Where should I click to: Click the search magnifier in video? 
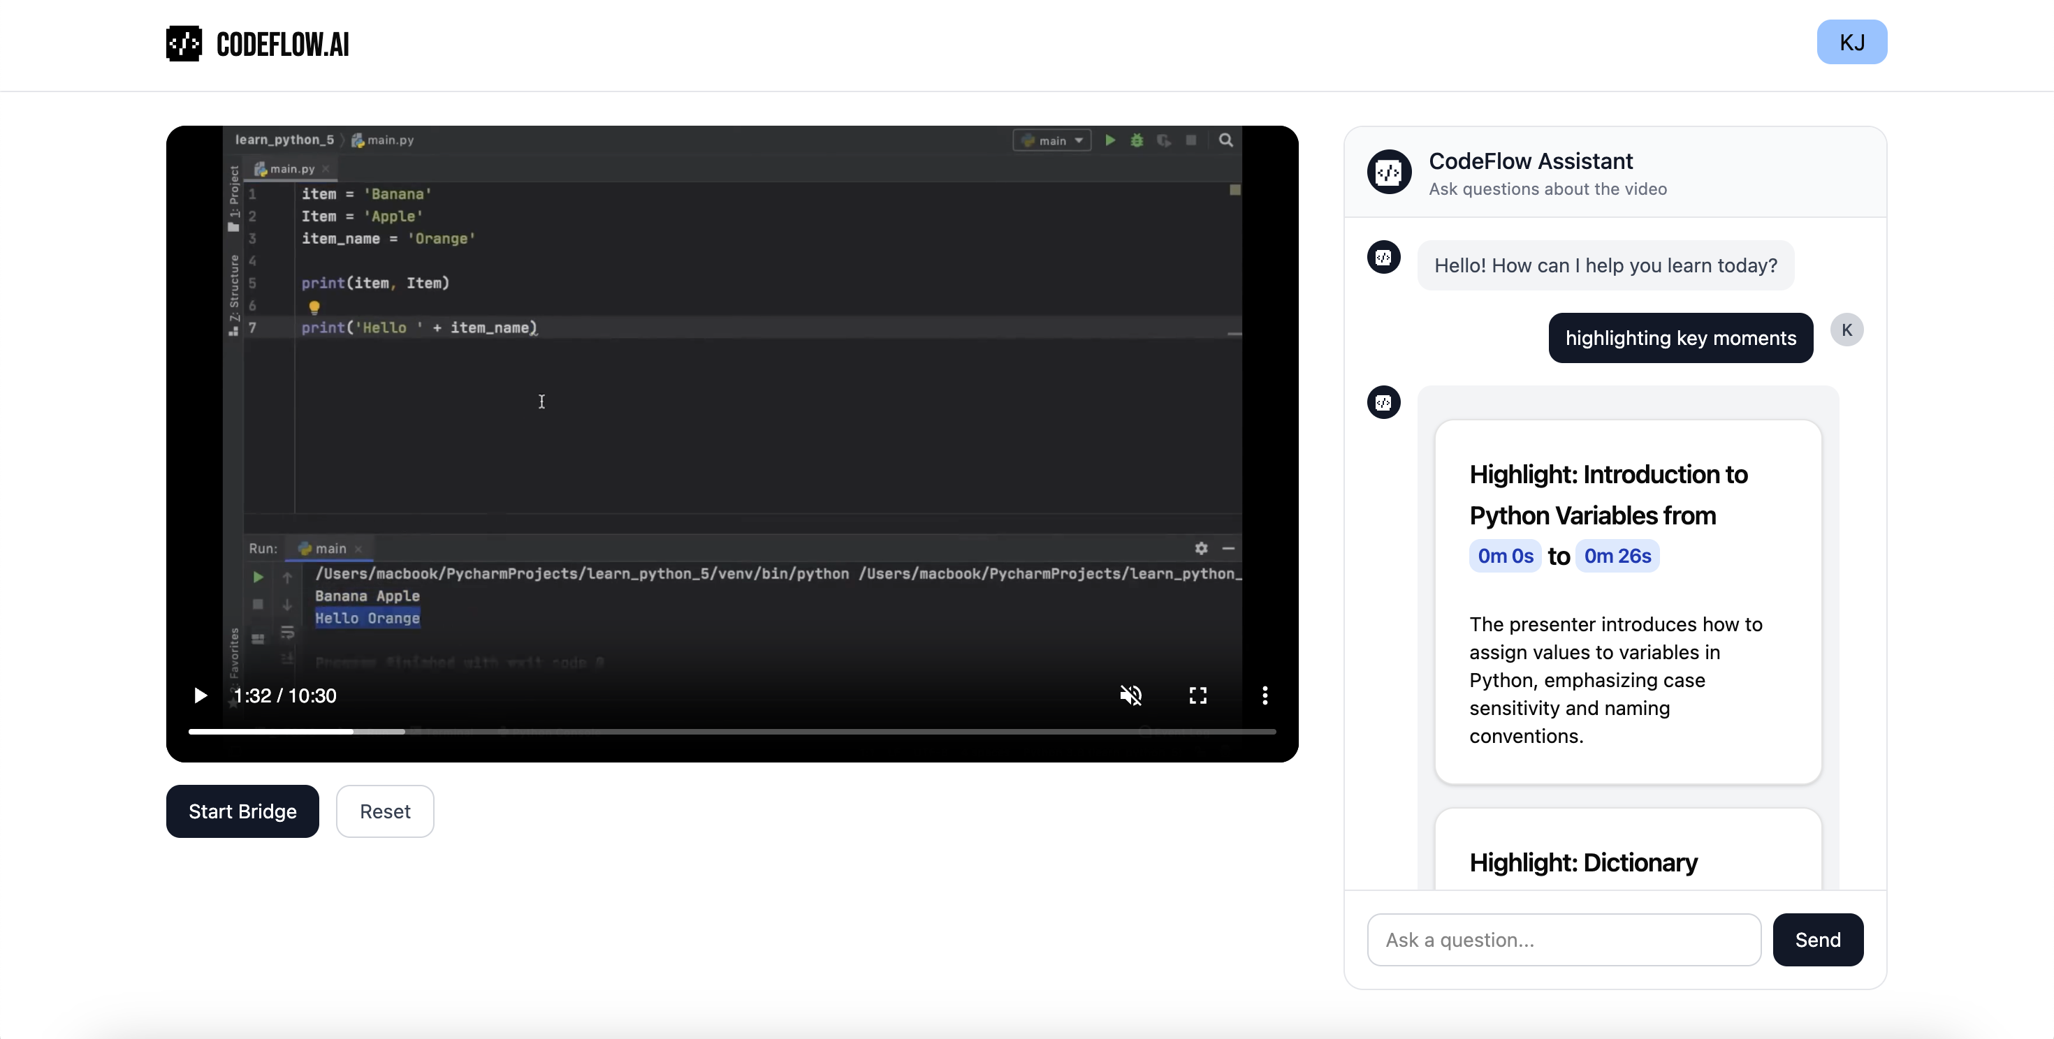[x=1225, y=140]
